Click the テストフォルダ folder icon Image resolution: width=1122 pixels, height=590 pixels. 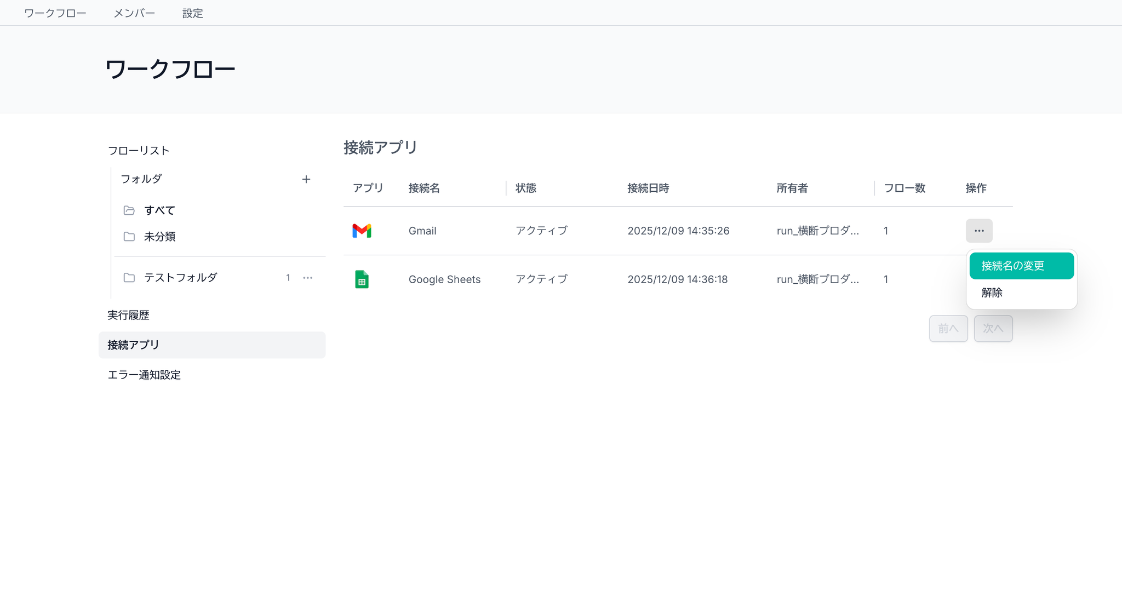pyautogui.click(x=129, y=278)
